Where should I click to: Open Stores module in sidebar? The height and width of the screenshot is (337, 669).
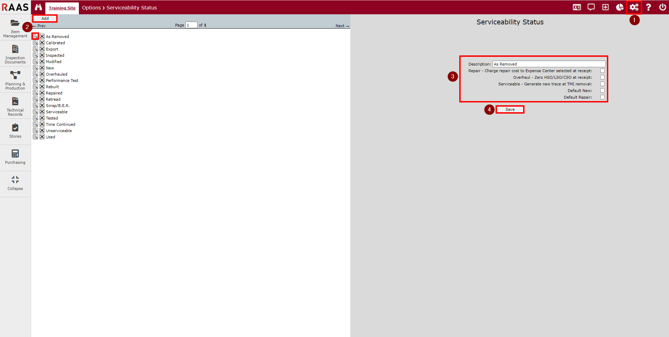point(15,131)
